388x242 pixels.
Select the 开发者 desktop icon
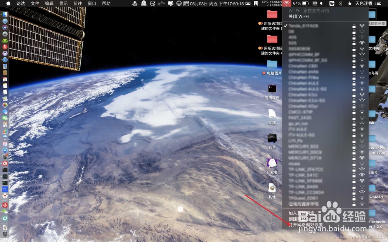click(x=272, y=163)
